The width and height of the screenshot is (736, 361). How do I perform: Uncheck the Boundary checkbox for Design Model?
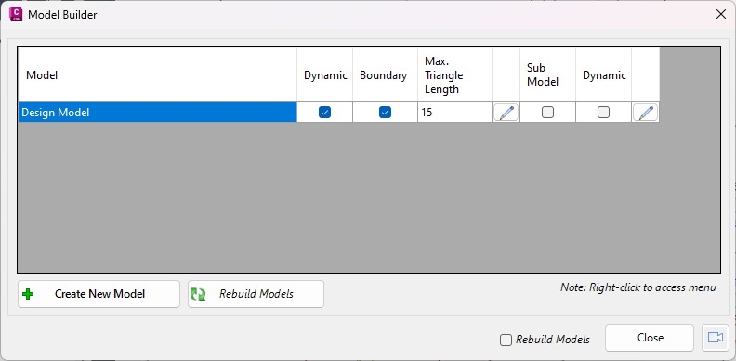point(385,112)
